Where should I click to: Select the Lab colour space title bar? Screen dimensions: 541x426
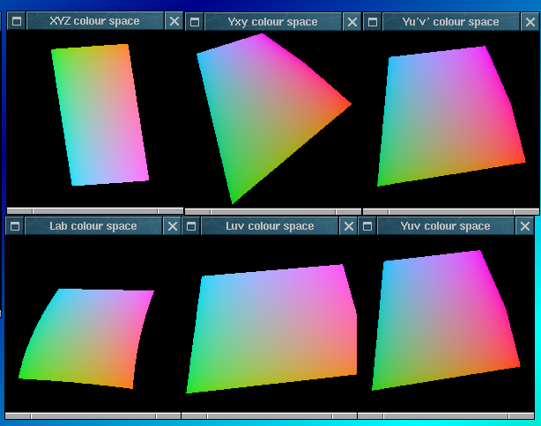93,226
